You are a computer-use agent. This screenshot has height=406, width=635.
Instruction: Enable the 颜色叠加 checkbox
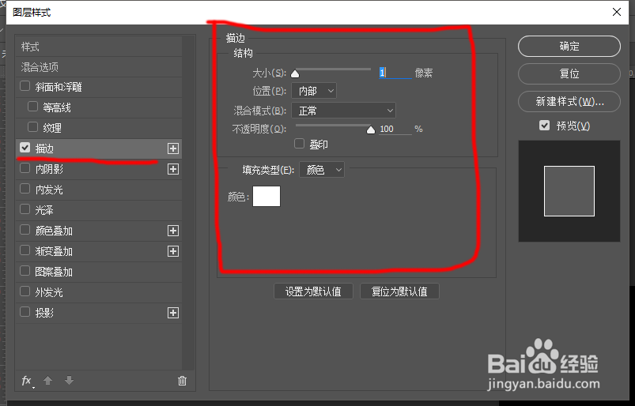click(25, 230)
